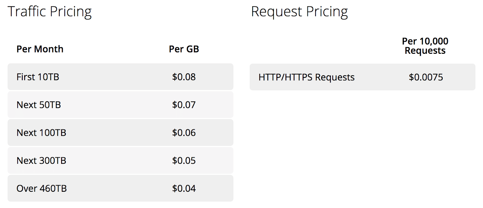
Task: Click the Request Pricing heading
Action: (x=299, y=12)
